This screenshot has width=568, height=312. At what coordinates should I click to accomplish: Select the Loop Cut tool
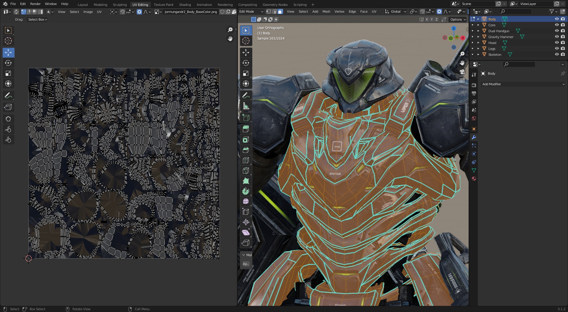click(x=246, y=160)
